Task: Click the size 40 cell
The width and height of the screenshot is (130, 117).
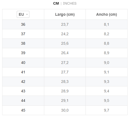Action: 23,63
